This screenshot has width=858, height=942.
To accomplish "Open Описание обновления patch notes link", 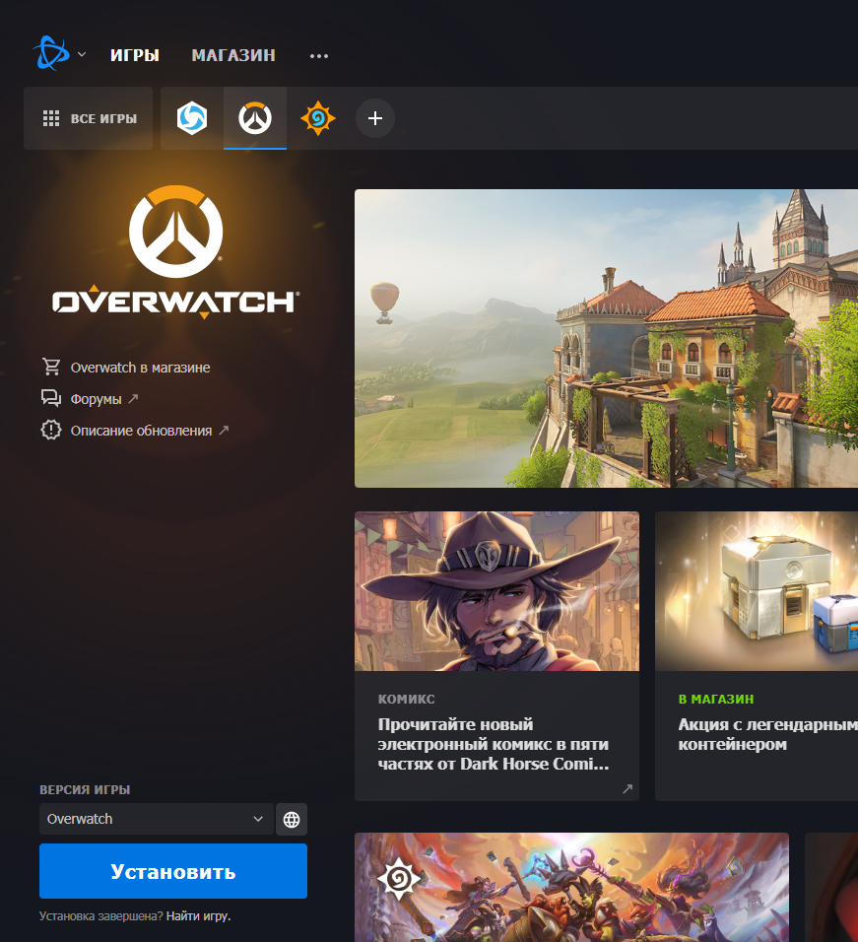I will 141,431.
